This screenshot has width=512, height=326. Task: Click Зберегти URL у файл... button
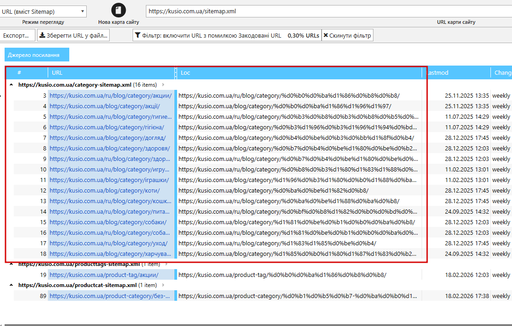(73, 36)
